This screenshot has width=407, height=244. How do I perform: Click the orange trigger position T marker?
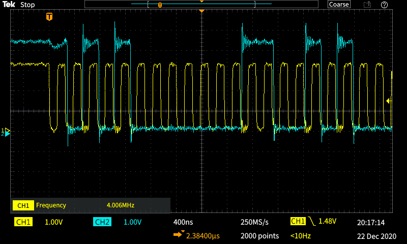tap(49, 17)
